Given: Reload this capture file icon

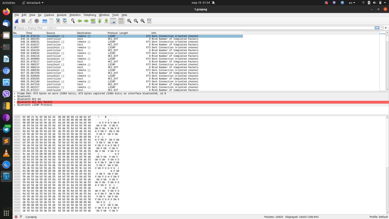Looking at the screenshot, I should 65,21.
